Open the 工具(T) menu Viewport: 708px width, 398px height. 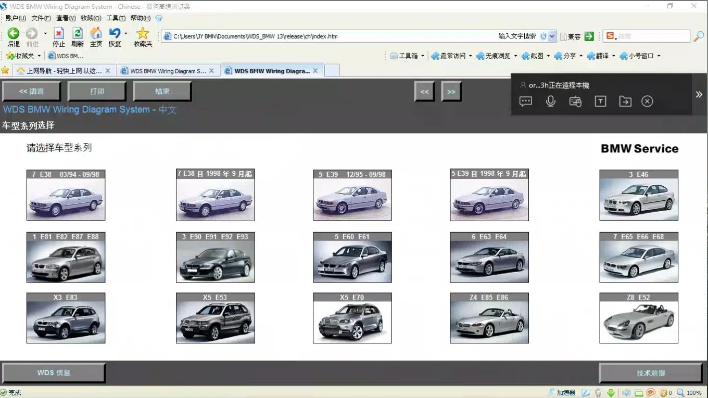pyautogui.click(x=116, y=18)
